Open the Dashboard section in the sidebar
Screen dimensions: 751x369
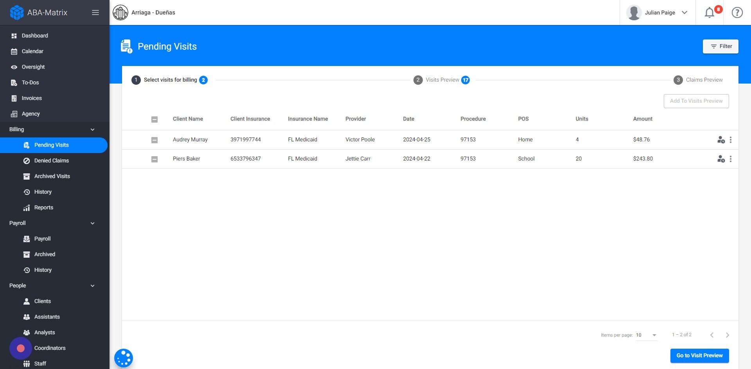(x=35, y=36)
